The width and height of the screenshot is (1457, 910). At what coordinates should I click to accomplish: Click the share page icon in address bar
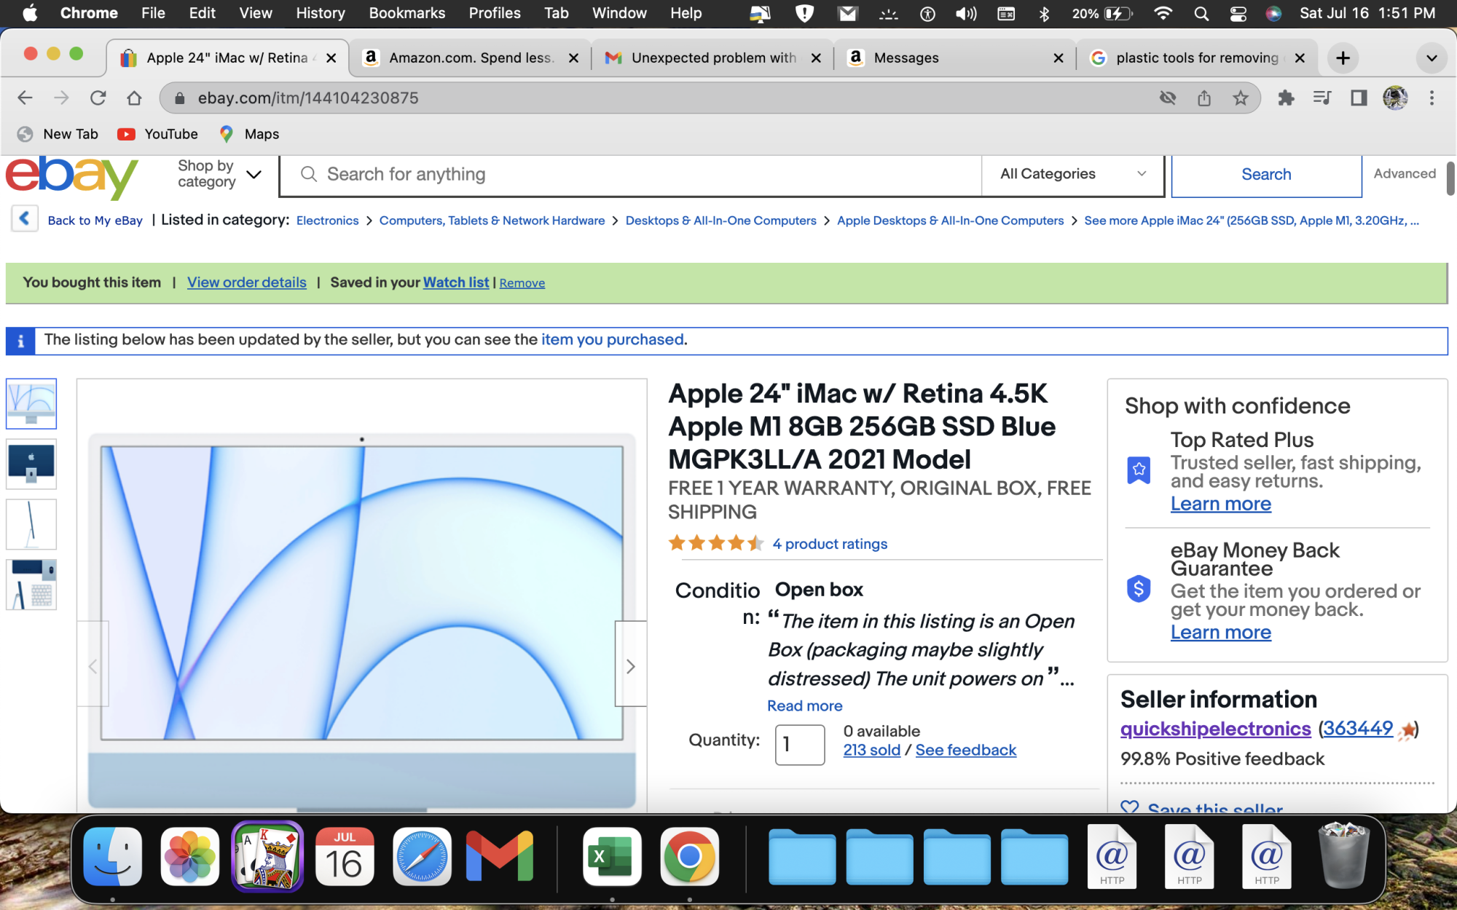[x=1204, y=98]
